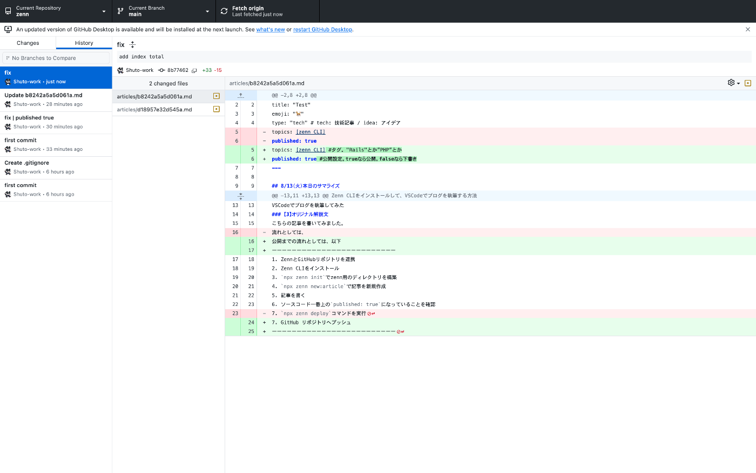Click the Fetch origin button
Screen dimensions: 756x473
[x=268, y=11]
